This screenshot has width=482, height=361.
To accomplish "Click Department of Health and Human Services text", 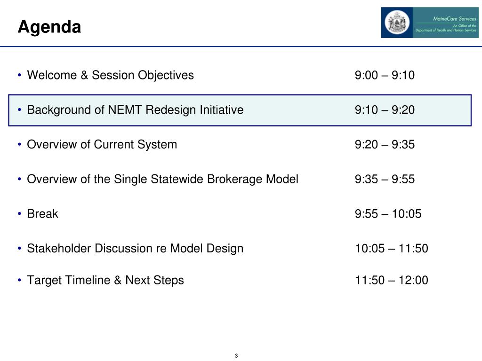I will [446, 30].
